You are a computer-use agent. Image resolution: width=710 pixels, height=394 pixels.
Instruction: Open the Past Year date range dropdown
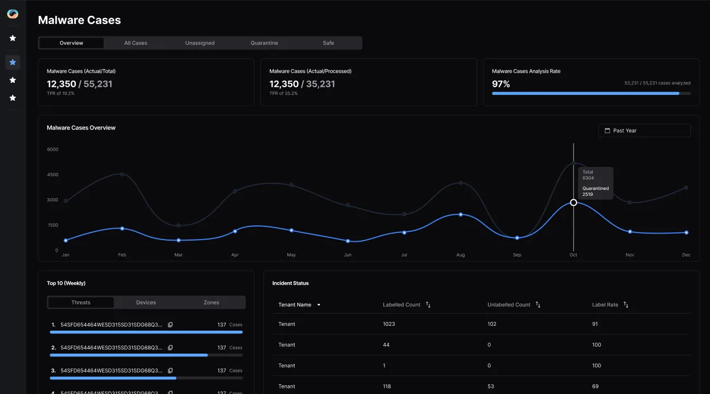645,130
